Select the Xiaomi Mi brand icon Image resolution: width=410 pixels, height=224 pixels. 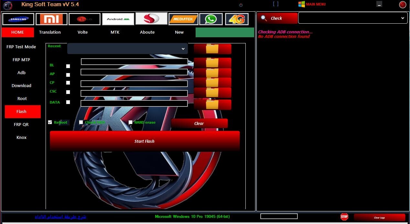pyautogui.click(x=52, y=19)
